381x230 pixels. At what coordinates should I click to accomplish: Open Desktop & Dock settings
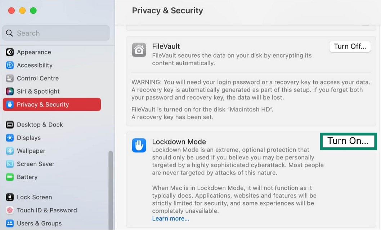pyautogui.click(x=10, y=124)
